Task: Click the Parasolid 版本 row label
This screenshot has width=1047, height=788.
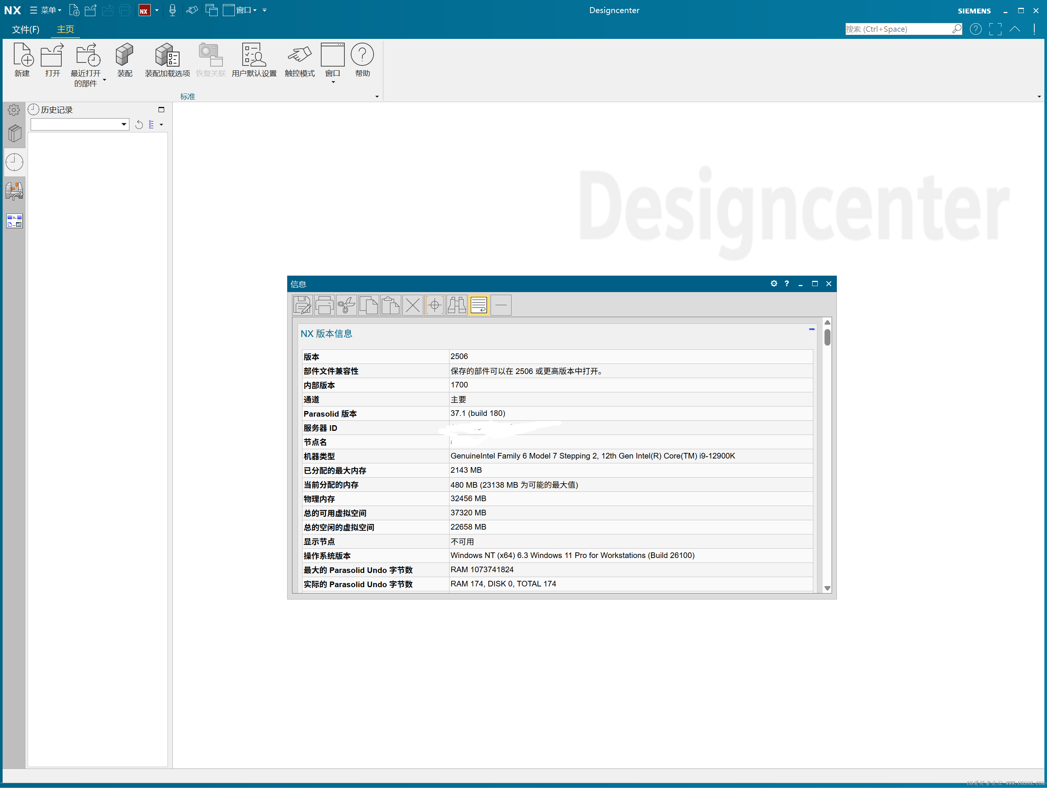Action: [x=330, y=414]
